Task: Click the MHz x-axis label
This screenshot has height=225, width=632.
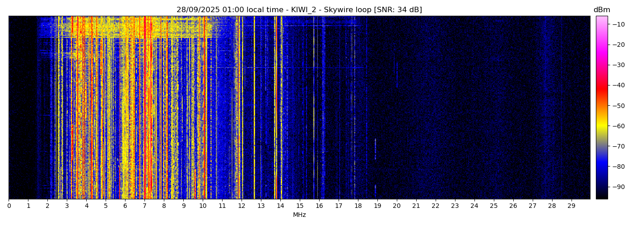Action: coord(299,215)
